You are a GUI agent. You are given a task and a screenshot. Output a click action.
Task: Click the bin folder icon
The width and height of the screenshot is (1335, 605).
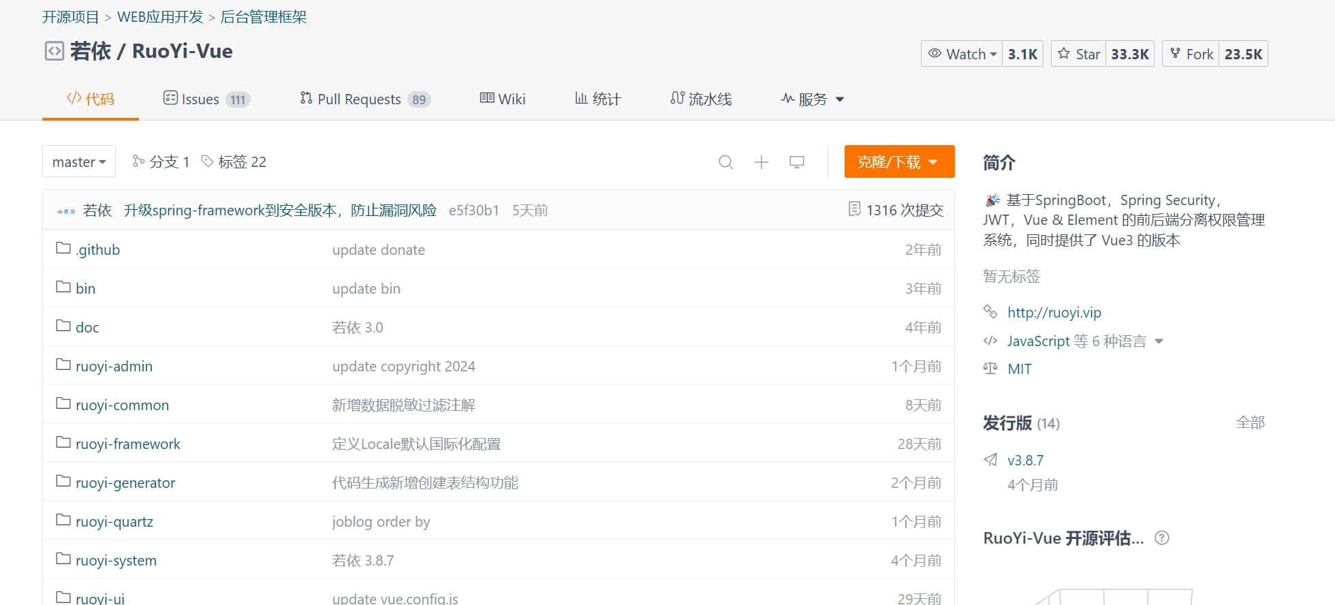[x=63, y=287]
